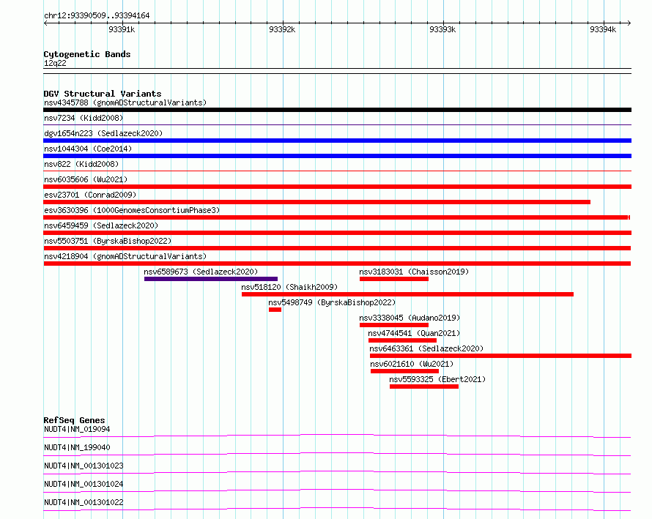Open nsv518120 (Shaikh2009) label
The image size is (652, 519).
tap(289, 287)
